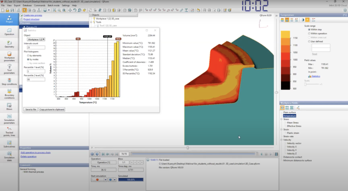
Task: Open Workpiece parameters in sidebar
Action: [9, 56]
